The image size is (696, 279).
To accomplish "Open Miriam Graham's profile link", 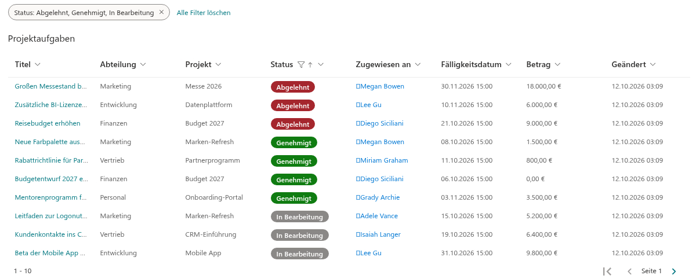I will coord(382,160).
